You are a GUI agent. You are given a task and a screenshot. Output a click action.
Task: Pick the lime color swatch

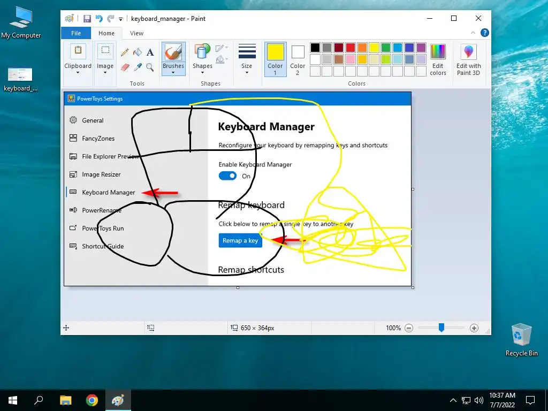(x=386, y=59)
